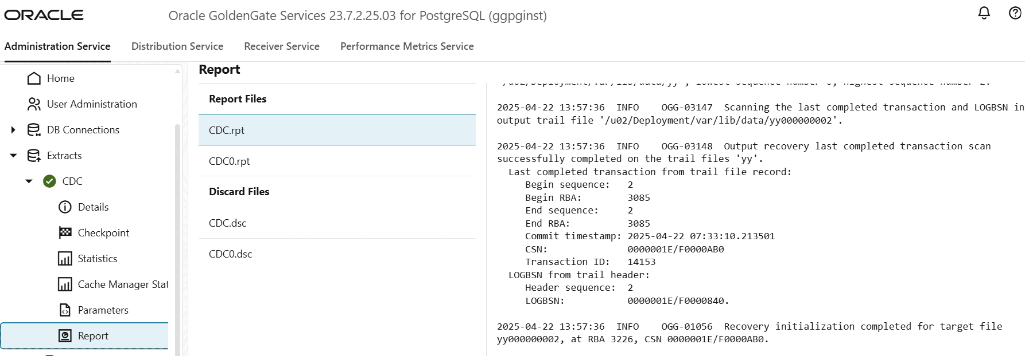Open CDC Parameters page
The width and height of the screenshot is (1025, 356).
[x=103, y=310]
